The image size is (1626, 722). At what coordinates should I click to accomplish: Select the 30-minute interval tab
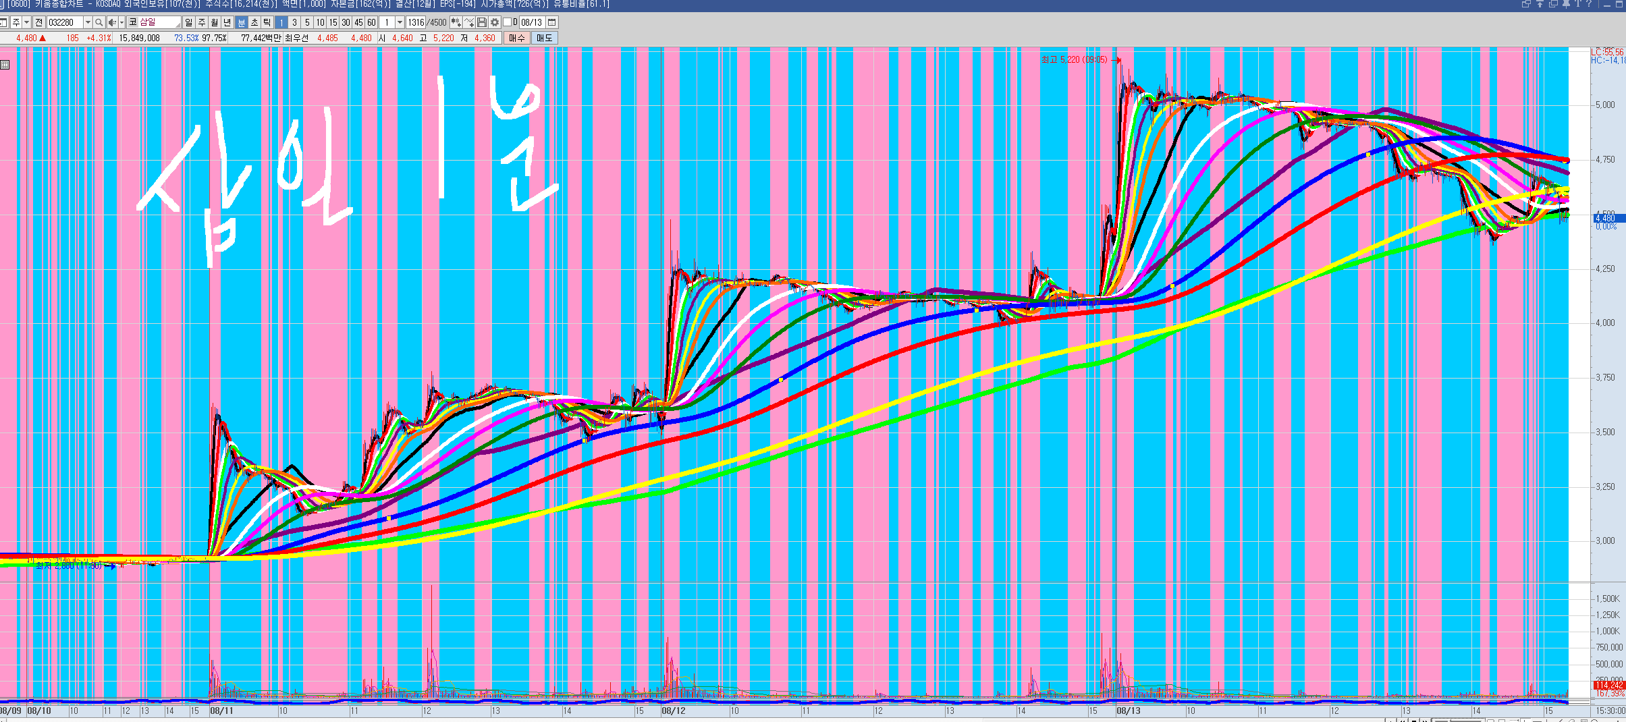[x=346, y=22]
